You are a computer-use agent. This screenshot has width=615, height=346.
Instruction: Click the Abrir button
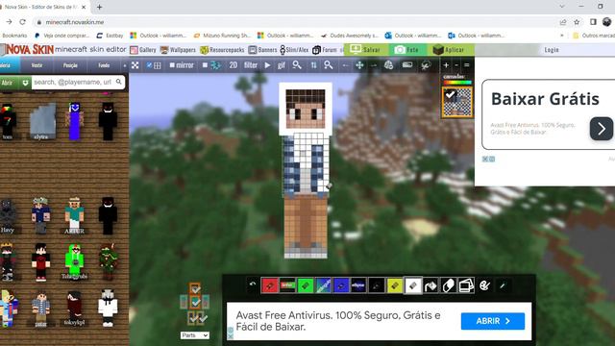(x=8, y=83)
